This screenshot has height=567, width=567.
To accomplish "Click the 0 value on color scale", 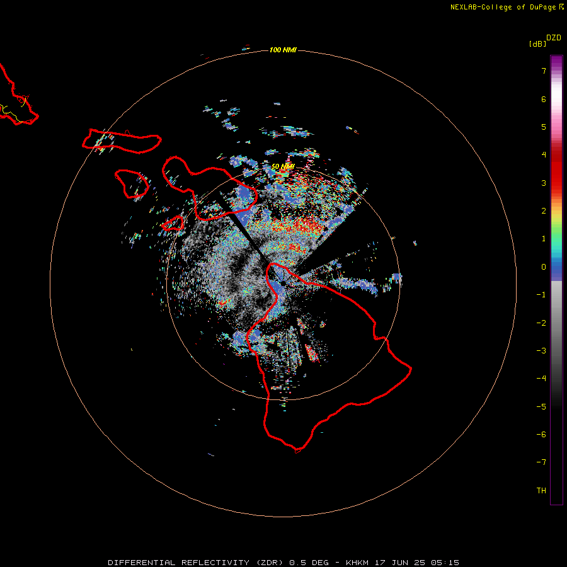I will coord(544,267).
